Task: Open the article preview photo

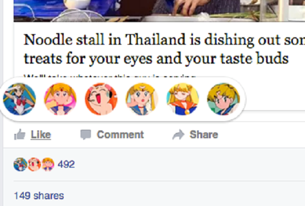Action: pyautogui.click(x=159, y=11)
